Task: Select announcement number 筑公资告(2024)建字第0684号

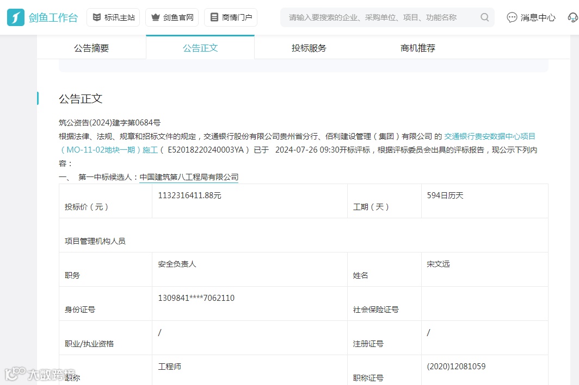Action: click(x=110, y=123)
